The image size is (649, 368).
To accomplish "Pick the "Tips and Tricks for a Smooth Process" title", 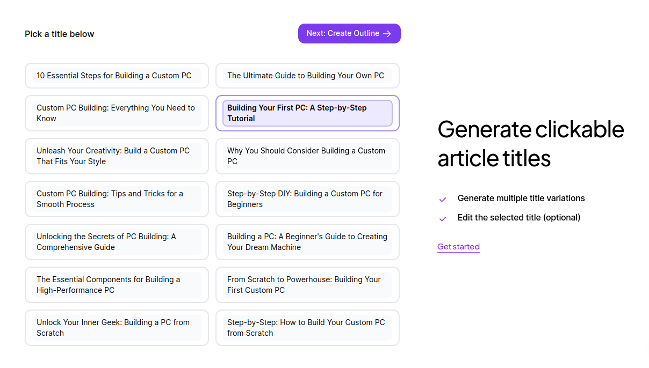I will point(116,199).
